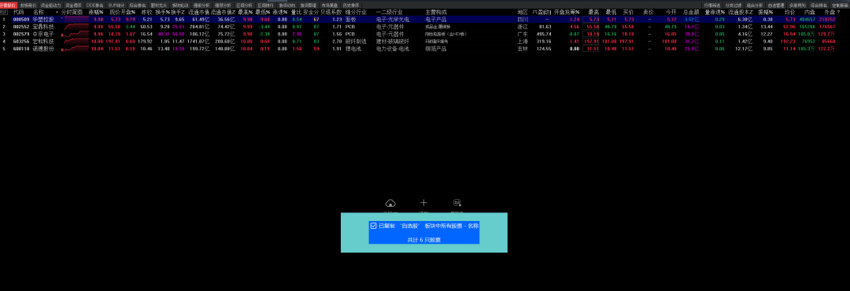Click 铜箔产品 main business cell
The height and width of the screenshot is (291, 850).
coord(436,49)
